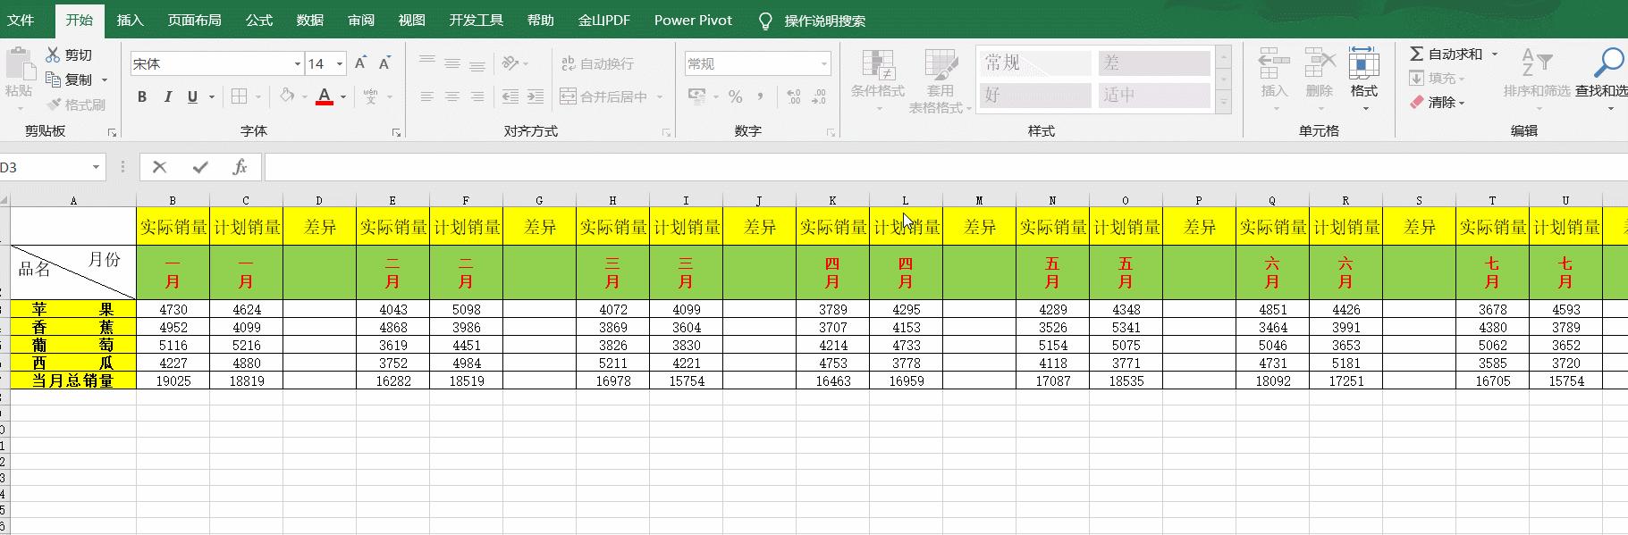Click the fx insert function icon

pos(239,167)
